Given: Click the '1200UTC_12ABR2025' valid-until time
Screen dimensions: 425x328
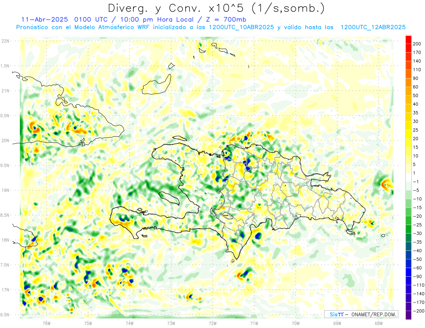Looking at the screenshot, I should pos(373,27).
